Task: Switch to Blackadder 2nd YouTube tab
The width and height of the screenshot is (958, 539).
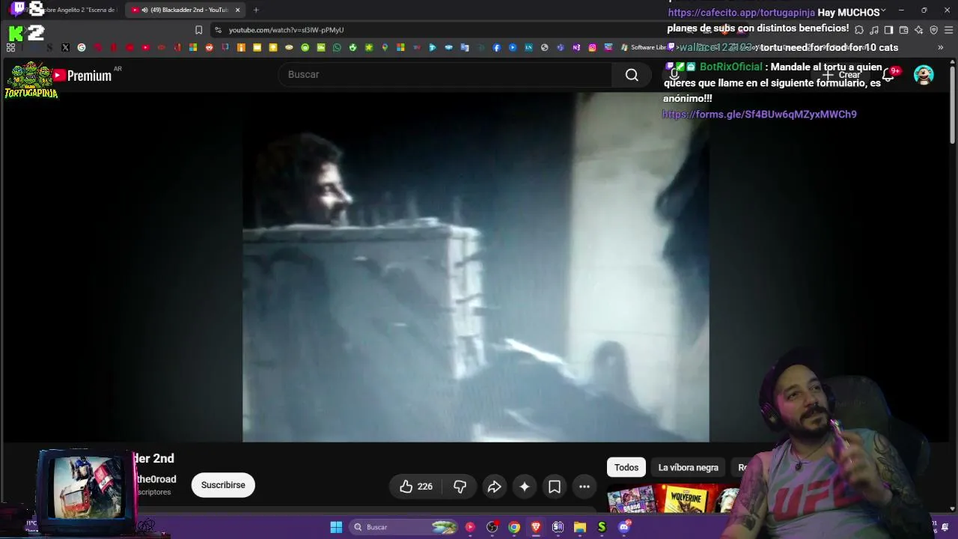Action: (186, 10)
